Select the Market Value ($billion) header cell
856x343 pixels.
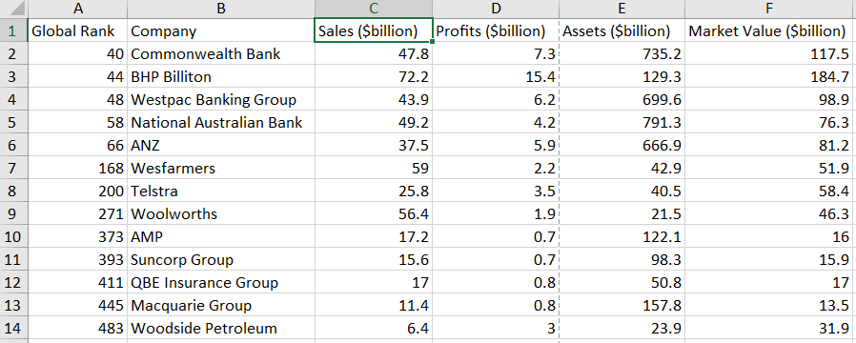pos(768,31)
